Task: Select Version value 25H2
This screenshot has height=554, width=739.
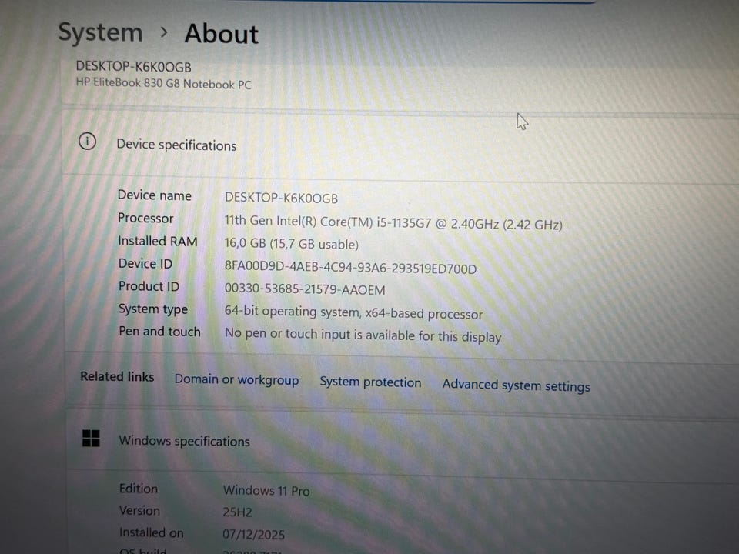Action: tap(238, 512)
